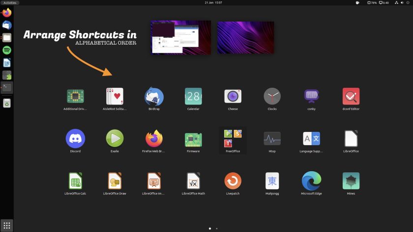The height and width of the screenshot is (232, 413).
Task: Open Files from the dock
Action: click(7, 38)
